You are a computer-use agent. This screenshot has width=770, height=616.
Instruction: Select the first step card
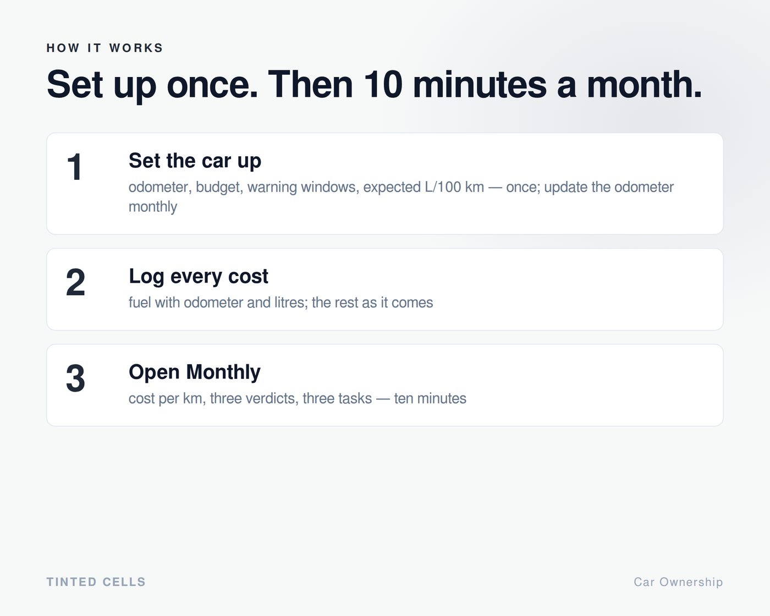pyautogui.click(x=385, y=184)
